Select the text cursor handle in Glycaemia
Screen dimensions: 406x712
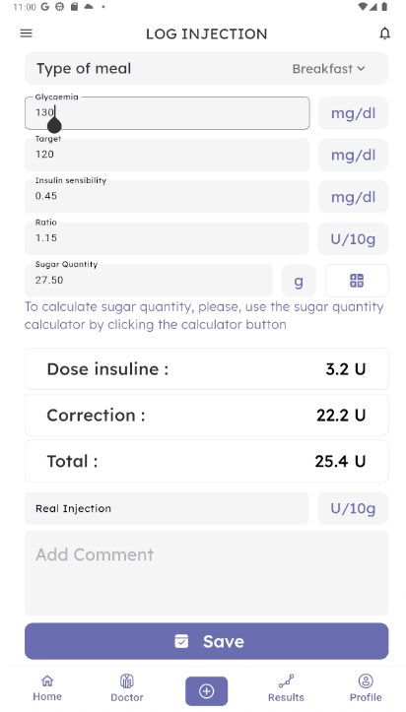click(54, 124)
